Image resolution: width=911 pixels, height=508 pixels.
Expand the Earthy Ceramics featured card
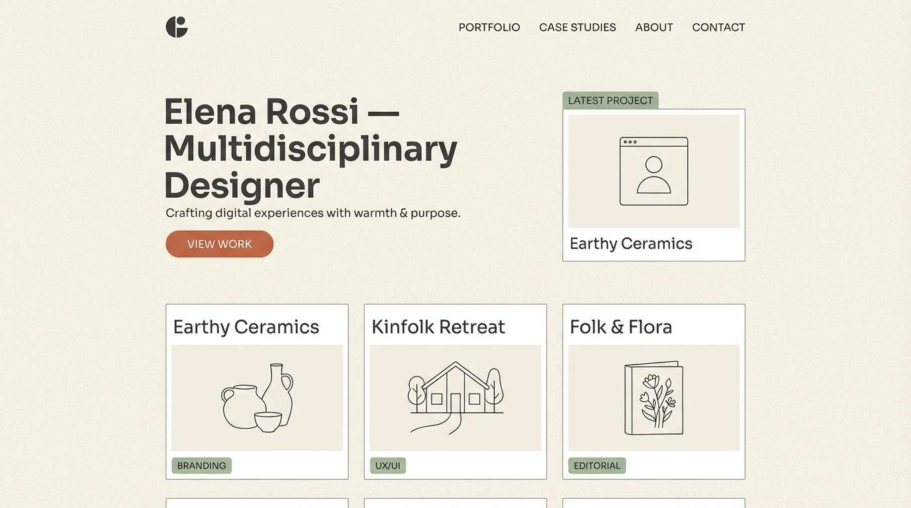coord(653,185)
